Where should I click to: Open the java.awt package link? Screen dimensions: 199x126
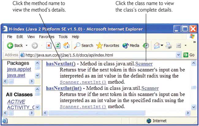pyautogui.click(x=16, y=75)
